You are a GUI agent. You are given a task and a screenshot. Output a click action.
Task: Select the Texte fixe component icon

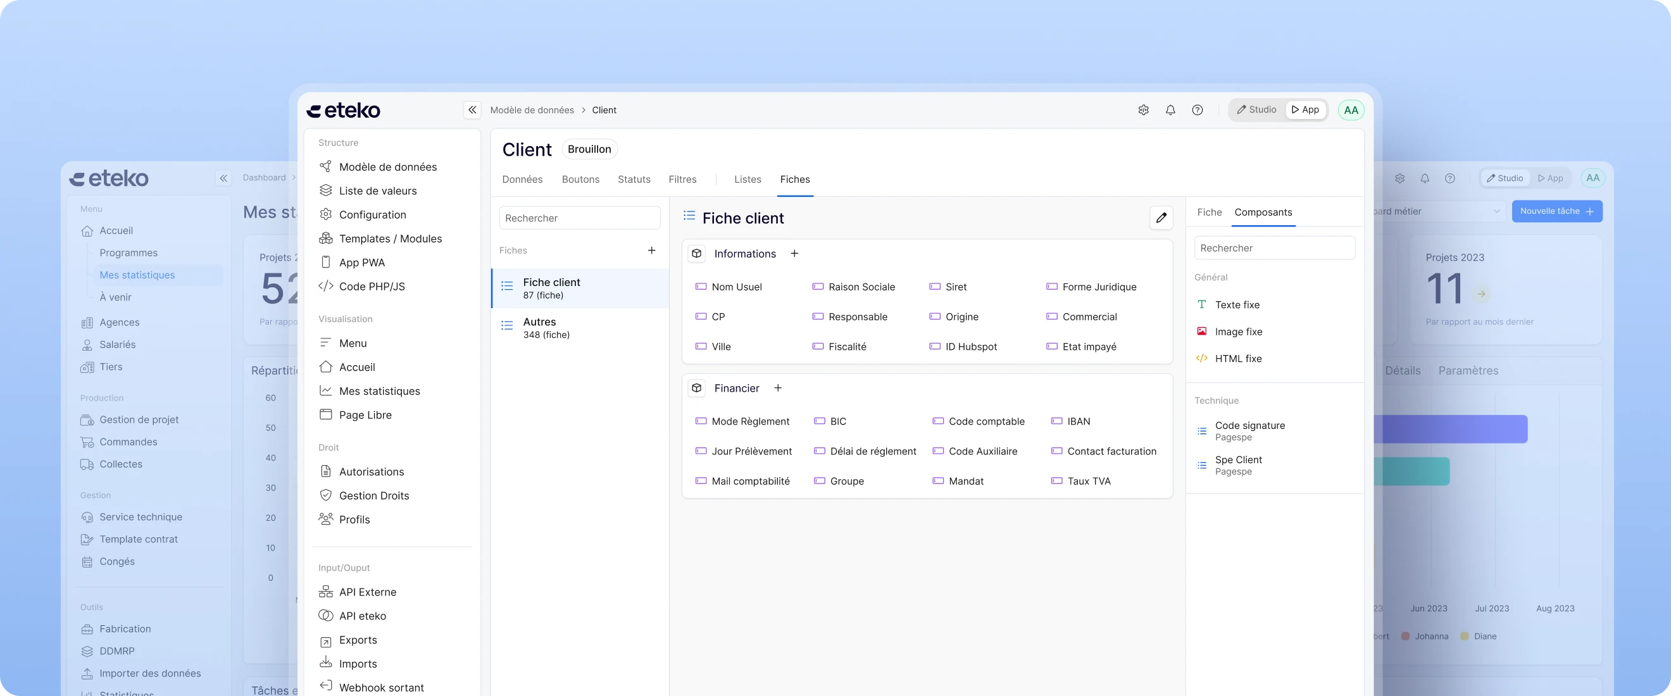click(x=1202, y=304)
